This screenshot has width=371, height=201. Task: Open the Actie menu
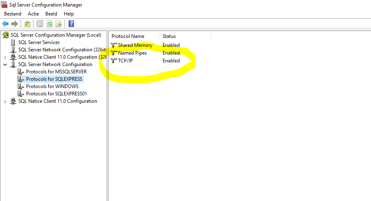(34, 14)
